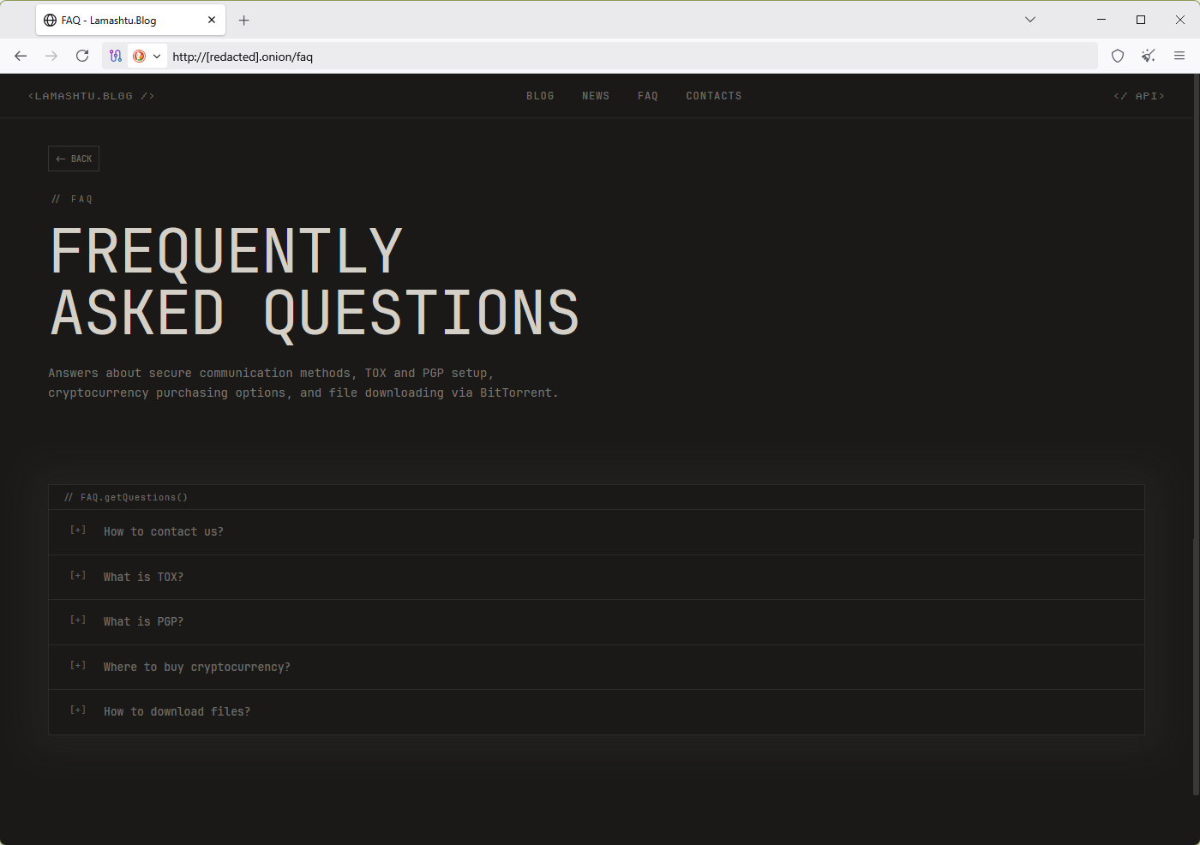Go back with browser back arrow
The width and height of the screenshot is (1200, 845).
tap(21, 56)
